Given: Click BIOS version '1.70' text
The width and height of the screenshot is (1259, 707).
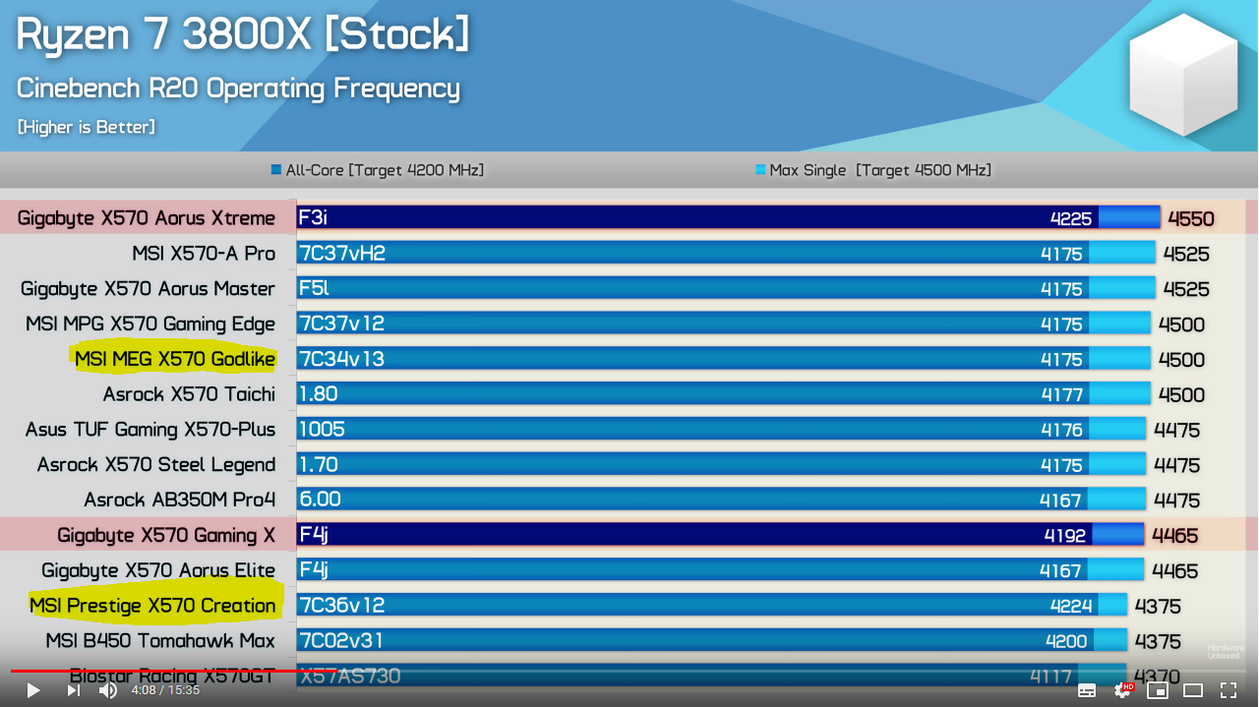Looking at the screenshot, I should point(319,464).
